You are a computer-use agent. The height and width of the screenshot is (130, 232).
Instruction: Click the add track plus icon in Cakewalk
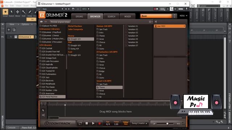[x=9, y=30]
